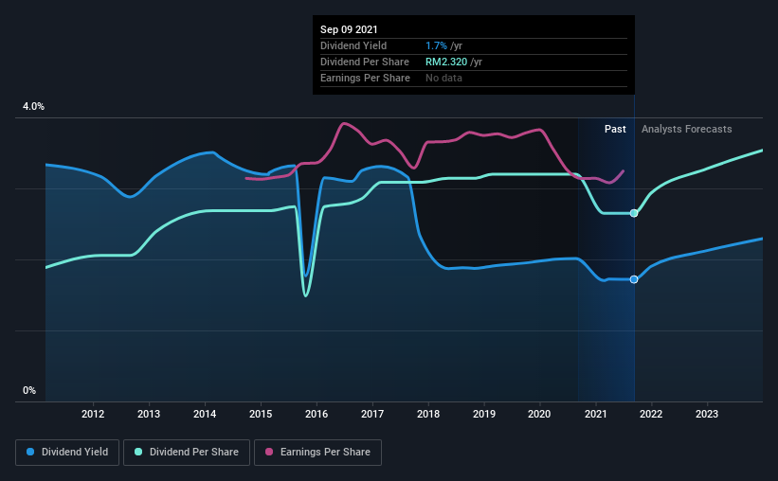Viewport: 778px width, 481px height.
Task: Click the 2021 x-axis label
Action: tap(595, 414)
